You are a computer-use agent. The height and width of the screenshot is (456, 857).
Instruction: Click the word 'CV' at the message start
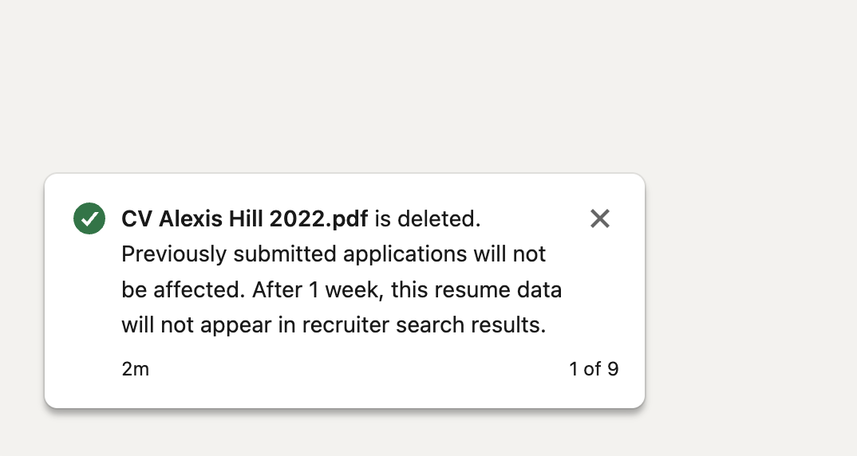click(x=136, y=218)
